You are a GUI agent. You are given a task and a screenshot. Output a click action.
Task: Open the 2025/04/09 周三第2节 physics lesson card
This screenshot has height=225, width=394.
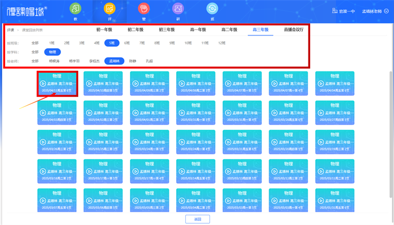pos(149,83)
